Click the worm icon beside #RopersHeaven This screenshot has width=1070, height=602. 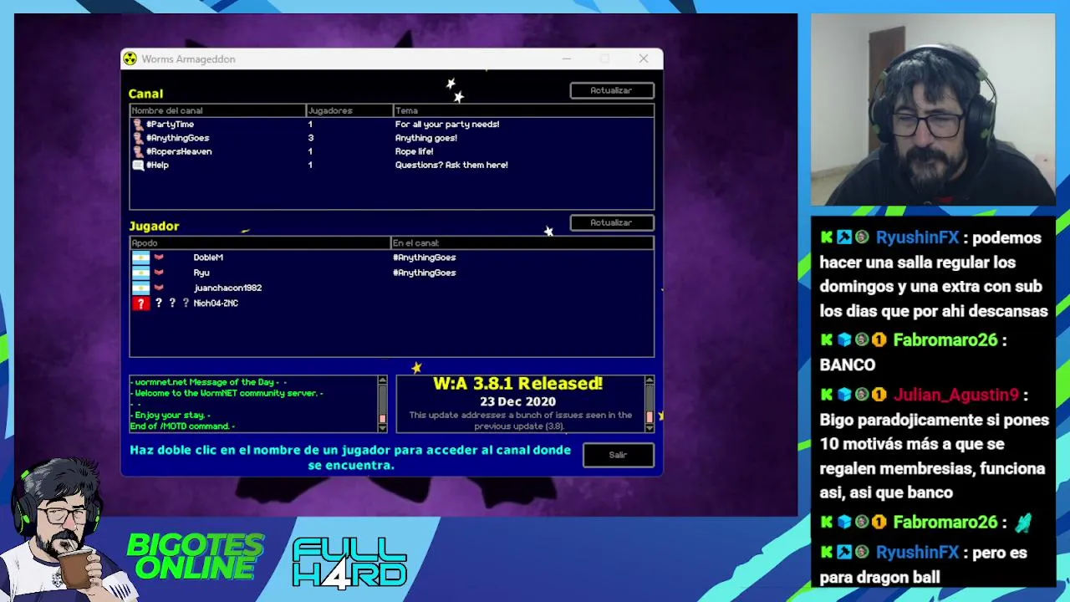138,151
